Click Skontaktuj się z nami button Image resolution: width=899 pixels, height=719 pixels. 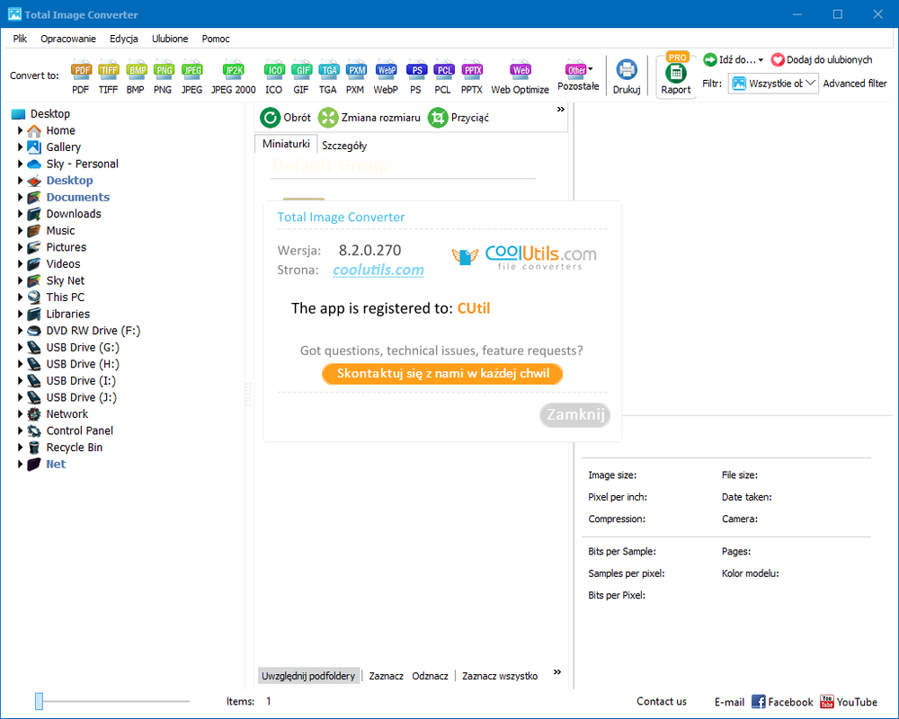point(442,374)
